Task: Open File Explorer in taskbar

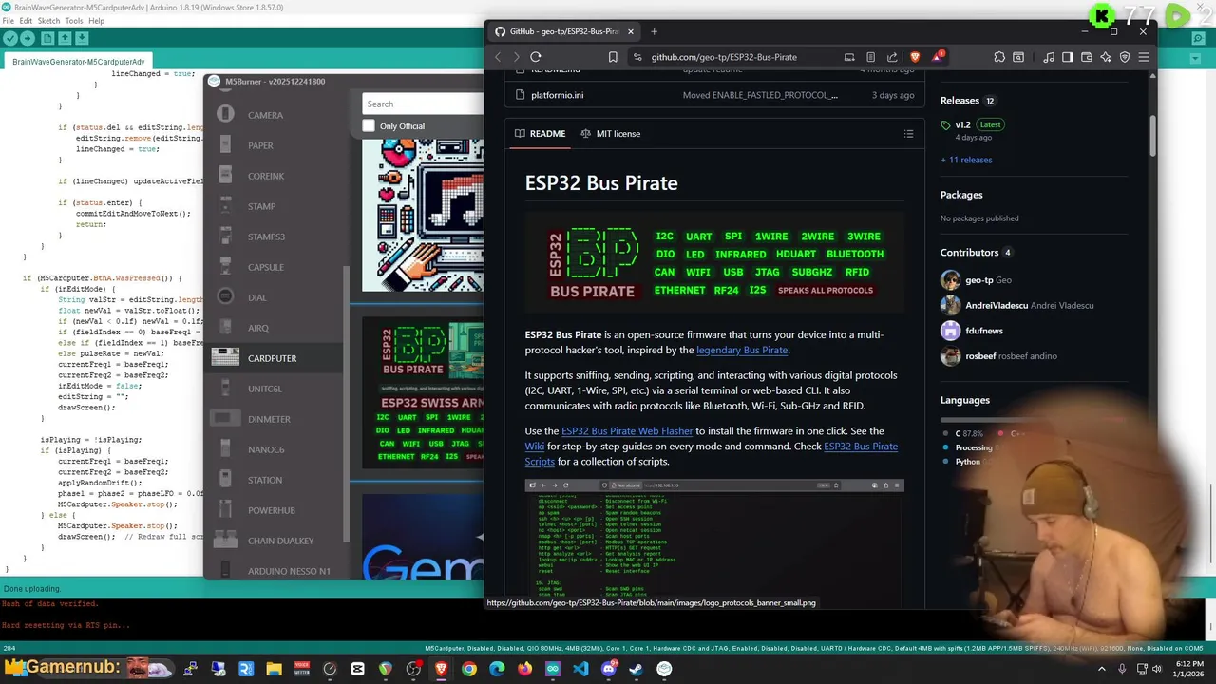Action: (274, 669)
